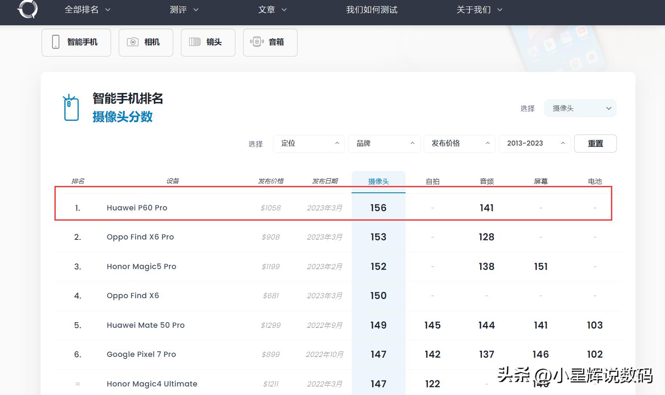The height and width of the screenshot is (395, 665).
Task: Sort by the highlighted 摄像头 column header
Action: pos(379,181)
